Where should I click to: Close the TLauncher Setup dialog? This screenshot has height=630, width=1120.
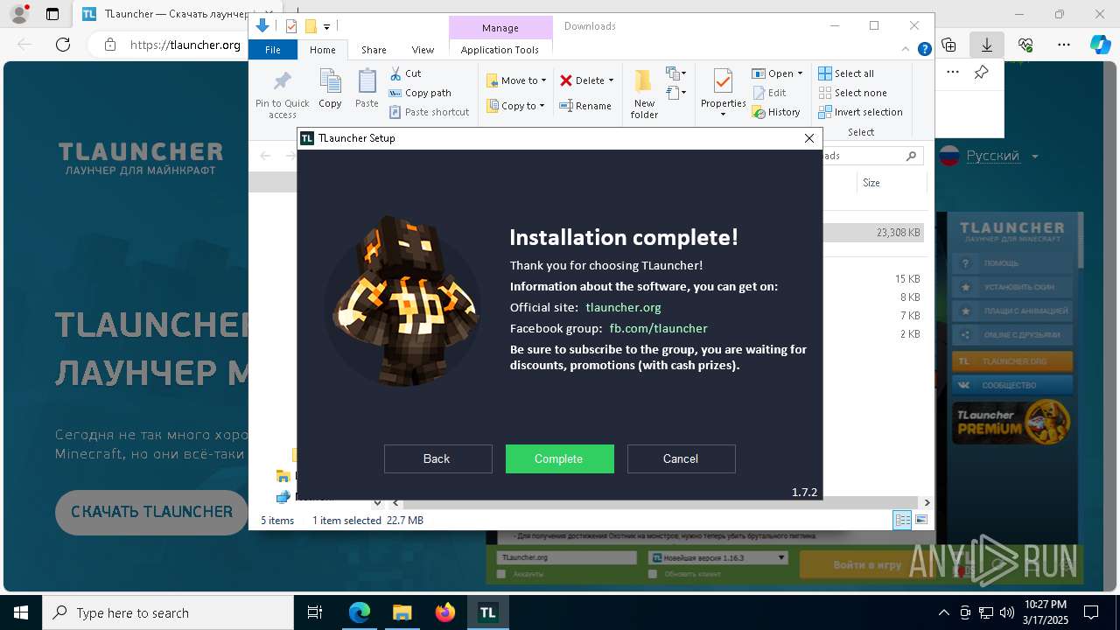[809, 138]
